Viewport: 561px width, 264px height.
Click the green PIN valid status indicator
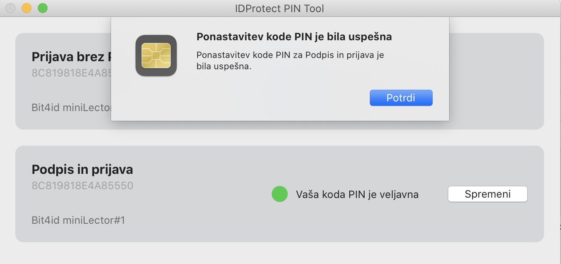pyautogui.click(x=280, y=194)
